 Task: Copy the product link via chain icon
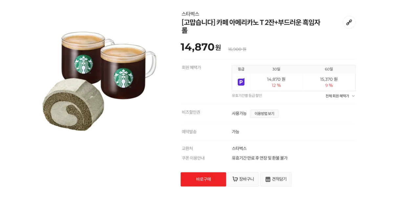(x=349, y=22)
